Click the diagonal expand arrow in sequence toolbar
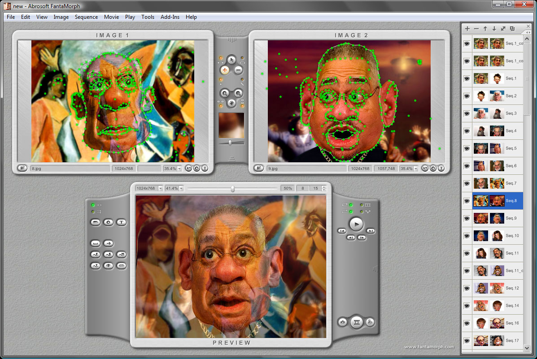537x359 pixels. tap(503, 29)
